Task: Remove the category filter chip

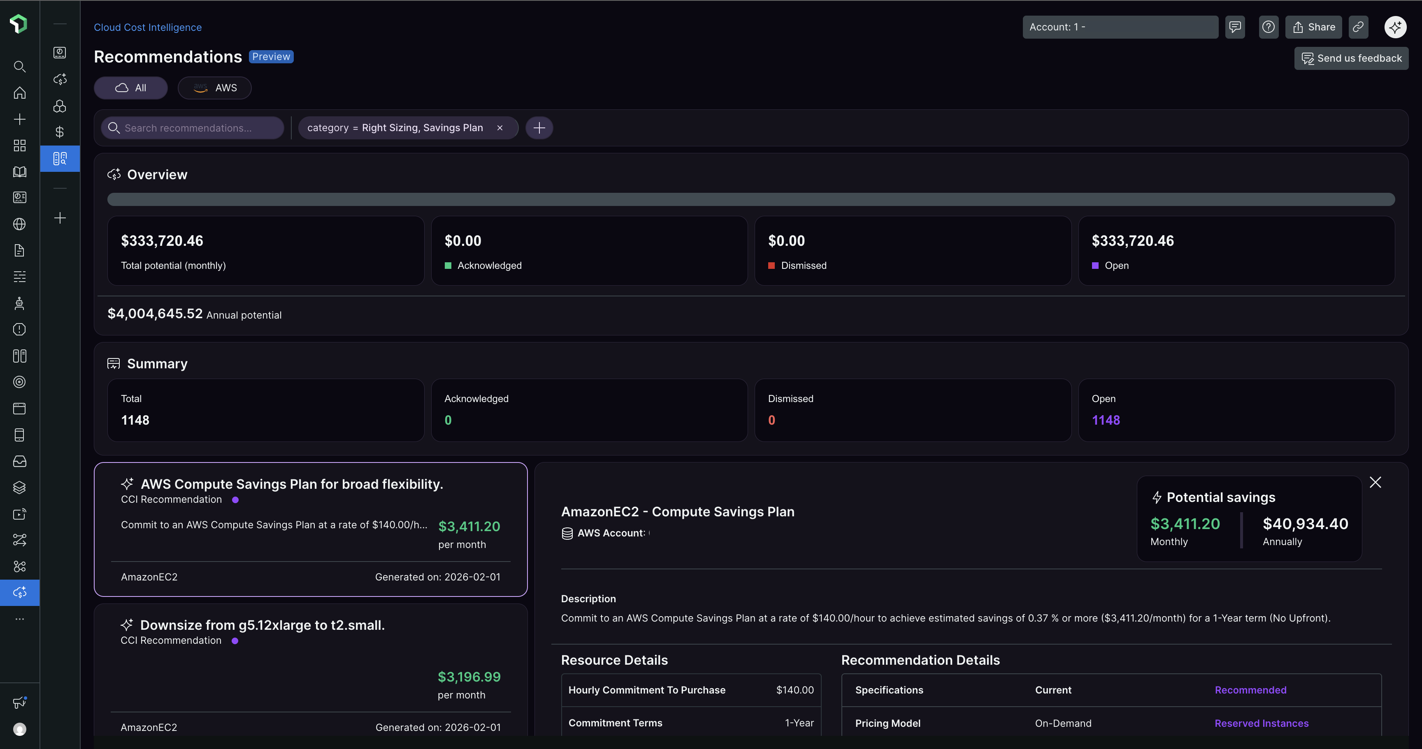Action: pyautogui.click(x=500, y=128)
